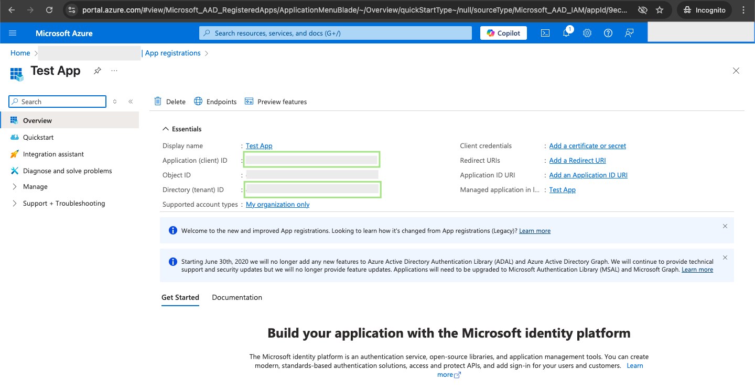Dismiss the welcome App registrations banner
755x392 pixels.
click(x=725, y=226)
